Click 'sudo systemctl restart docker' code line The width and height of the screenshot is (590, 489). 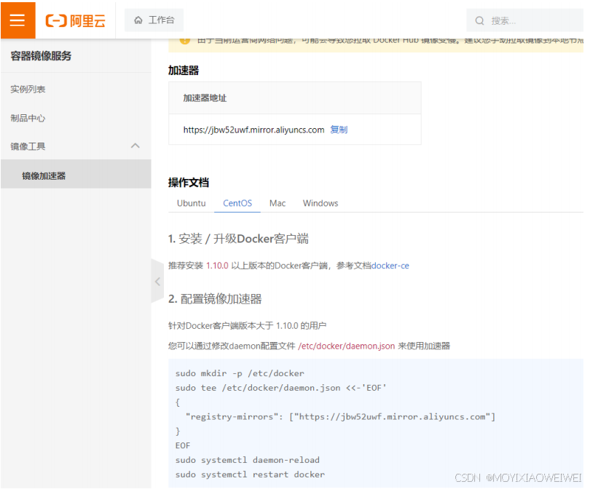click(x=250, y=474)
